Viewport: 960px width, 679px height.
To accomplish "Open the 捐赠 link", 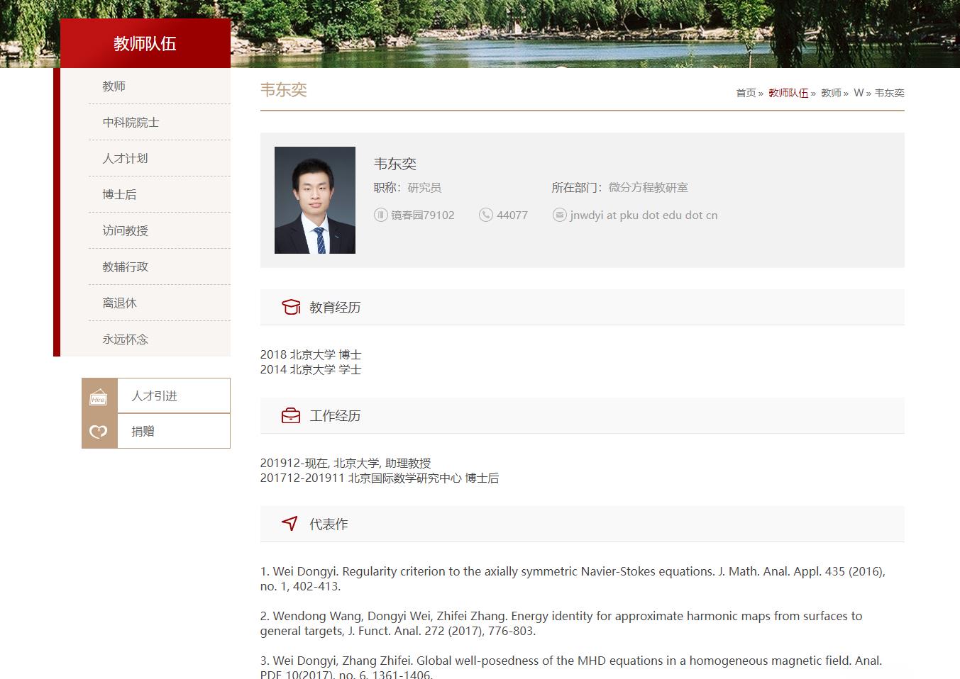I will coord(143,431).
